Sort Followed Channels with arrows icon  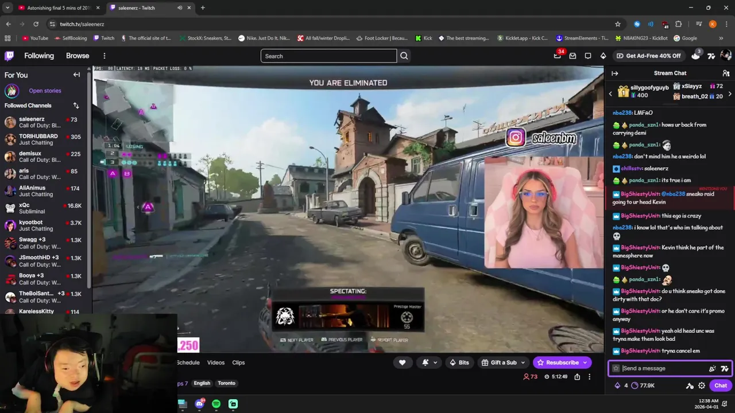(76, 106)
